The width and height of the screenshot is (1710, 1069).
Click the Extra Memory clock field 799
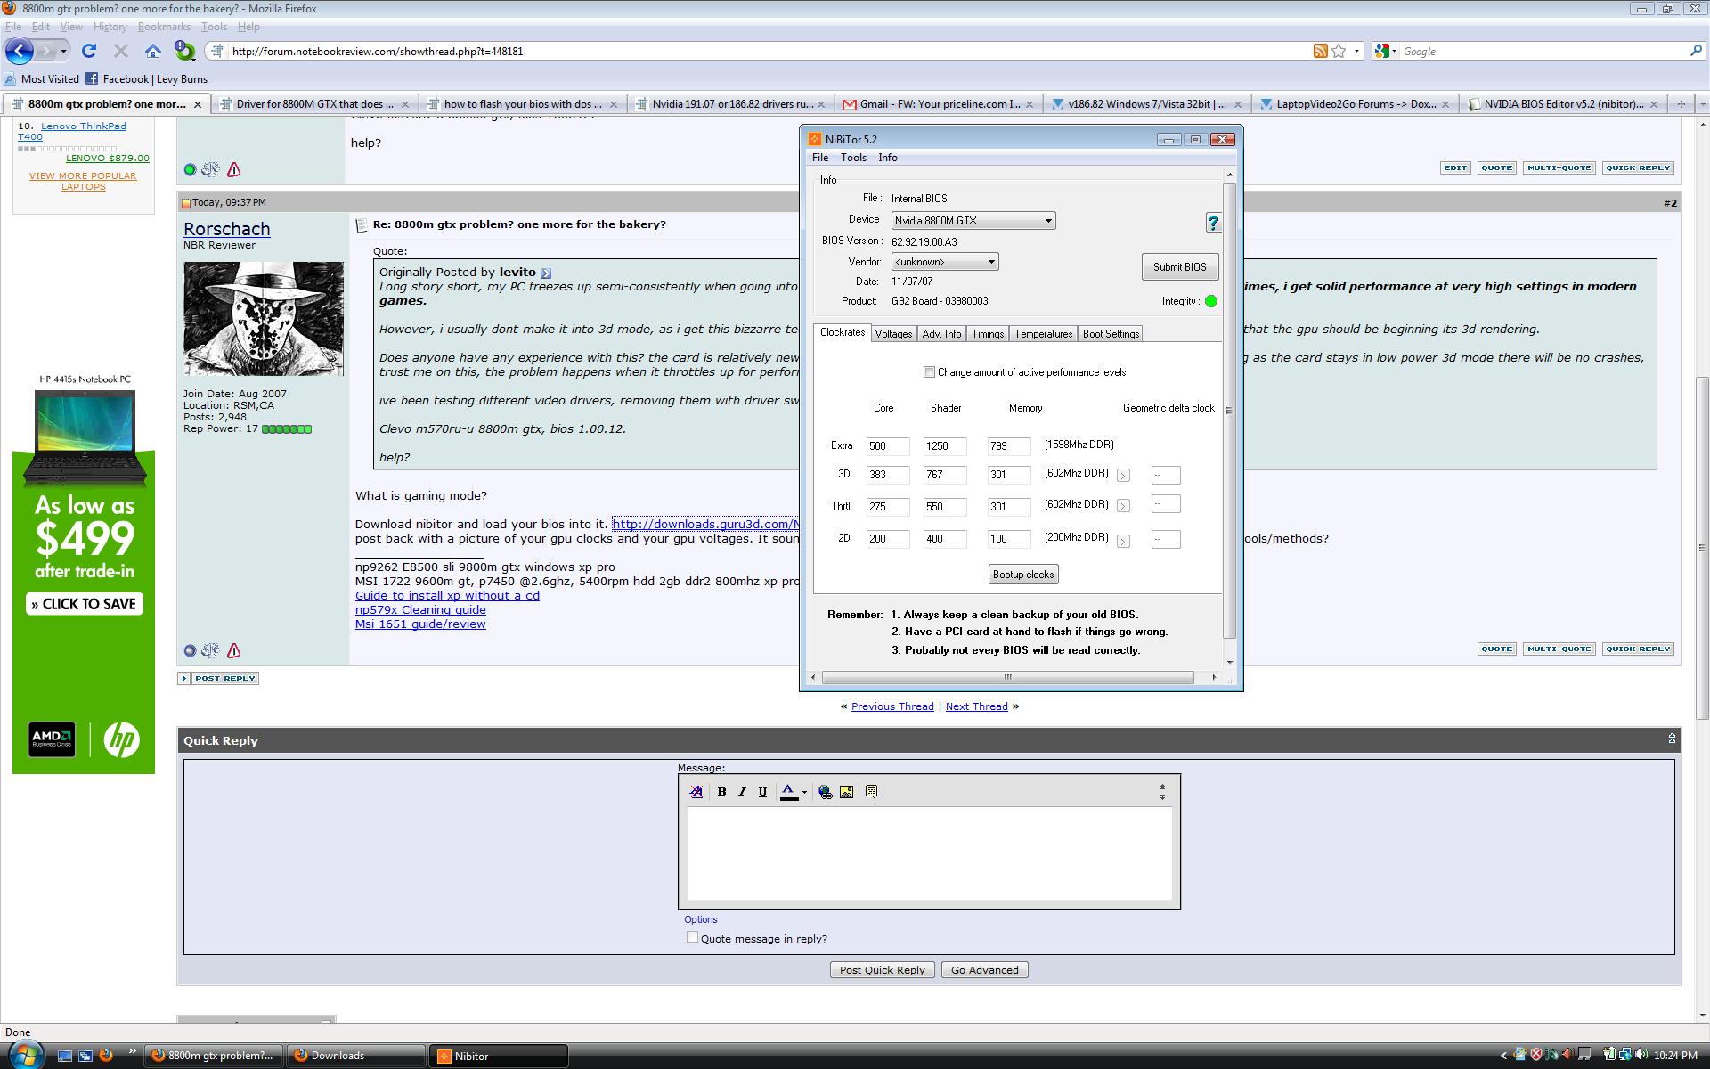click(1009, 446)
